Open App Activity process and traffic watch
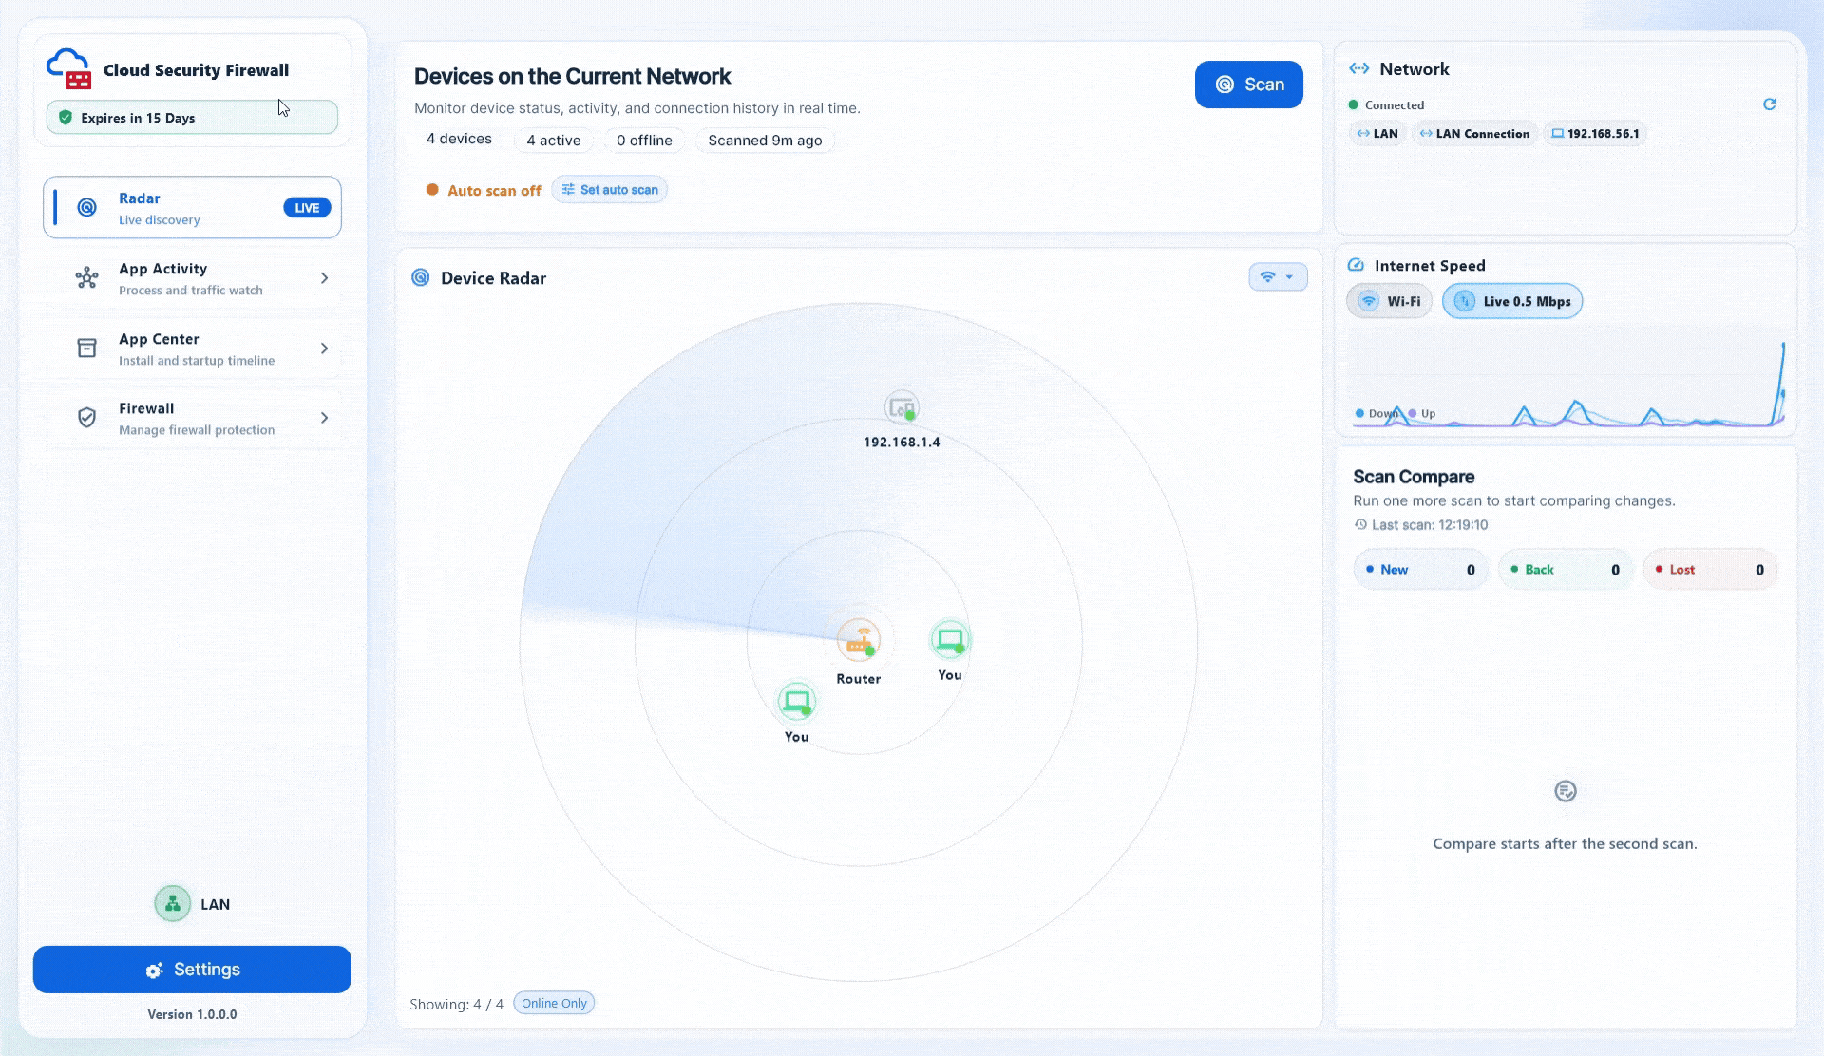Image resolution: width=1824 pixels, height=1056 pixels. [x=192, y=278]
